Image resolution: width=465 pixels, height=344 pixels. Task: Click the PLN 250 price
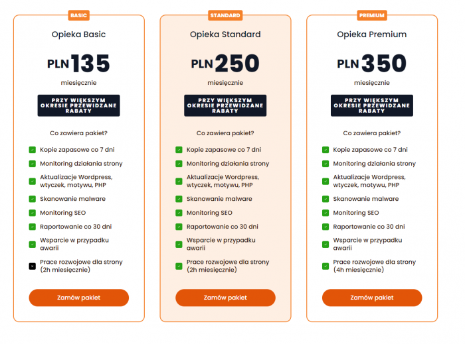(225, 64)
